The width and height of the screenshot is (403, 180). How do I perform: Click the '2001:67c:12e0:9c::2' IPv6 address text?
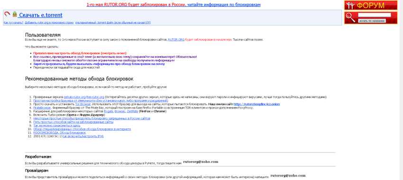(x=47, y=136)
